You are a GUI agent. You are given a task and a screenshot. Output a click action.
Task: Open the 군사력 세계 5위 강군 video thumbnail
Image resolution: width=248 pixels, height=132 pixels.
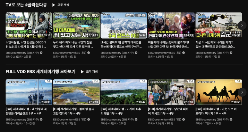click(219, 26)
